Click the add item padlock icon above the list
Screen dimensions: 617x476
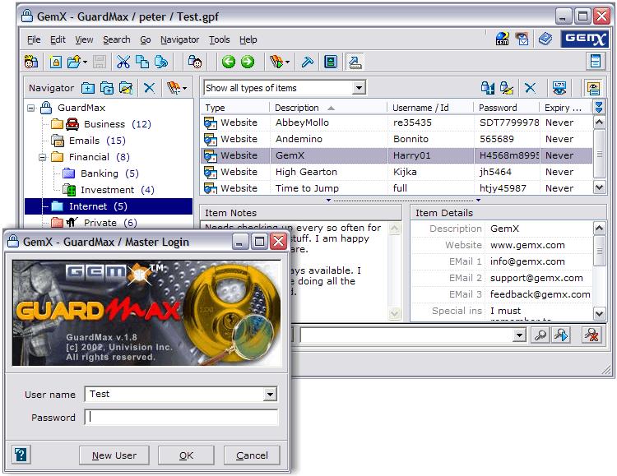pos(488,88)
